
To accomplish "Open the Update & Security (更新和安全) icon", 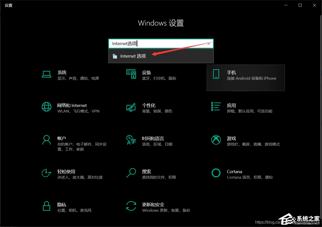I will pos(131,206).
